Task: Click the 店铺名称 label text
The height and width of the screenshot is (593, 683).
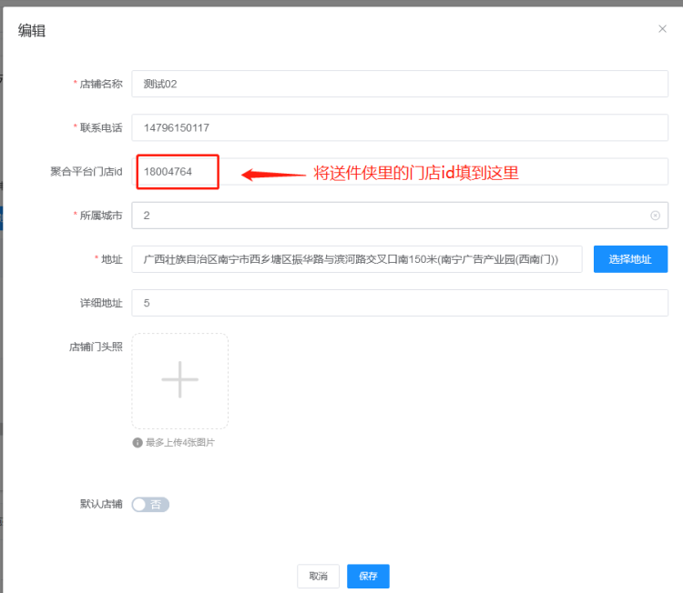Action: point(101,84)
